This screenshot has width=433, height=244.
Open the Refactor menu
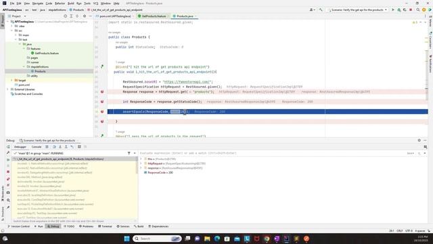click(60, 3)
